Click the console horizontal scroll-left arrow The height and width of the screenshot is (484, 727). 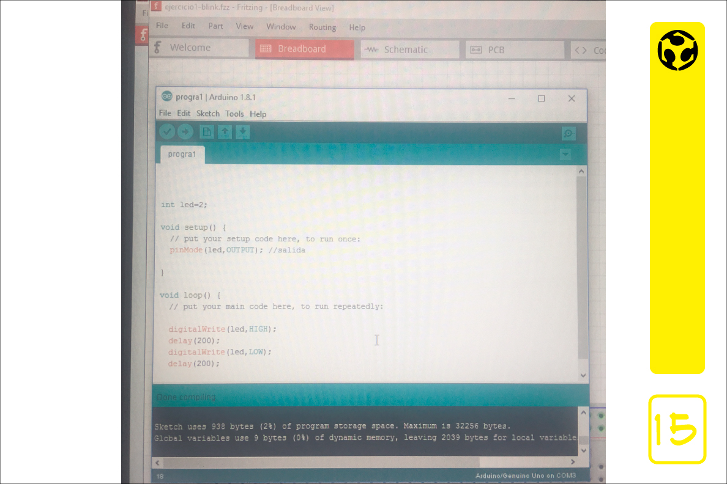point(157,462)
